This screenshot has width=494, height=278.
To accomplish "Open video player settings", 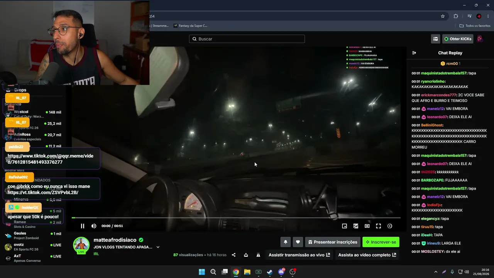I will click(x=390, y=226).
